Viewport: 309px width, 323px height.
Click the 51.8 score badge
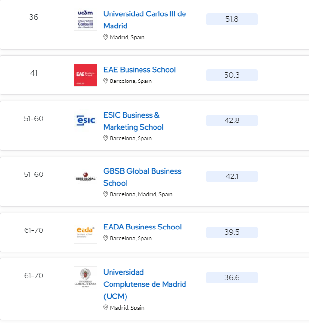pyautogui.click(x=232, y=19)
